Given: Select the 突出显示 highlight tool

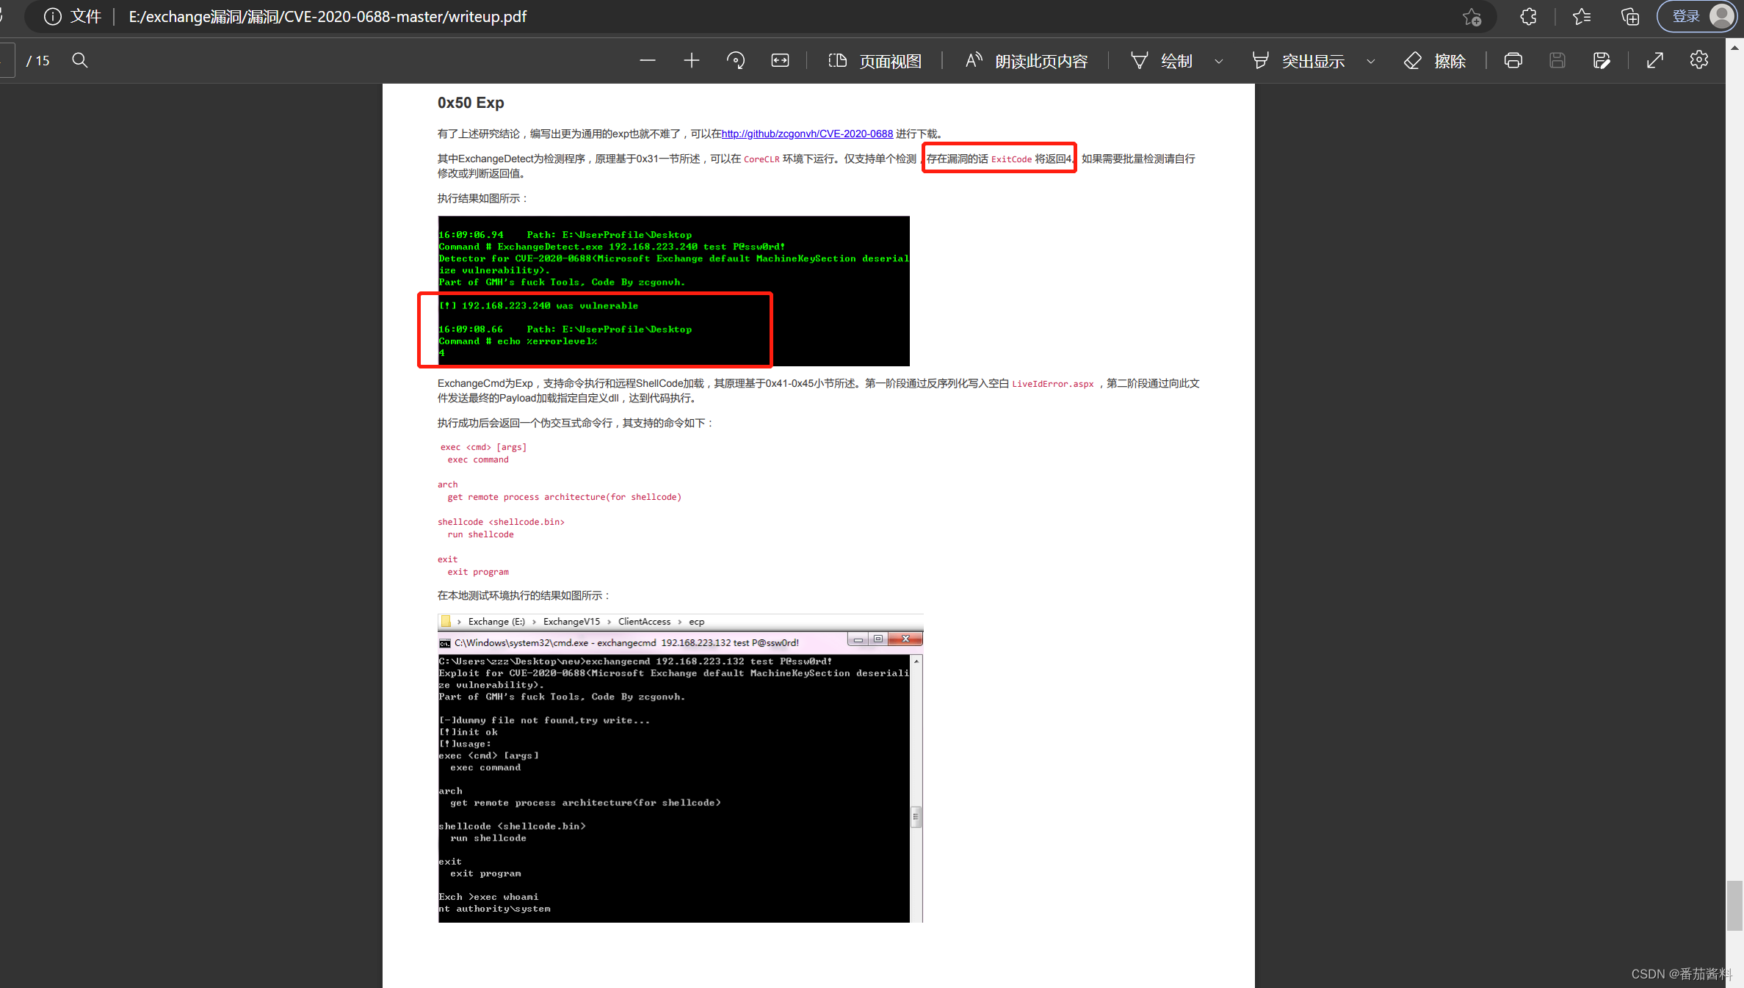Looking at the screenshot, I should coord(1298,61).
